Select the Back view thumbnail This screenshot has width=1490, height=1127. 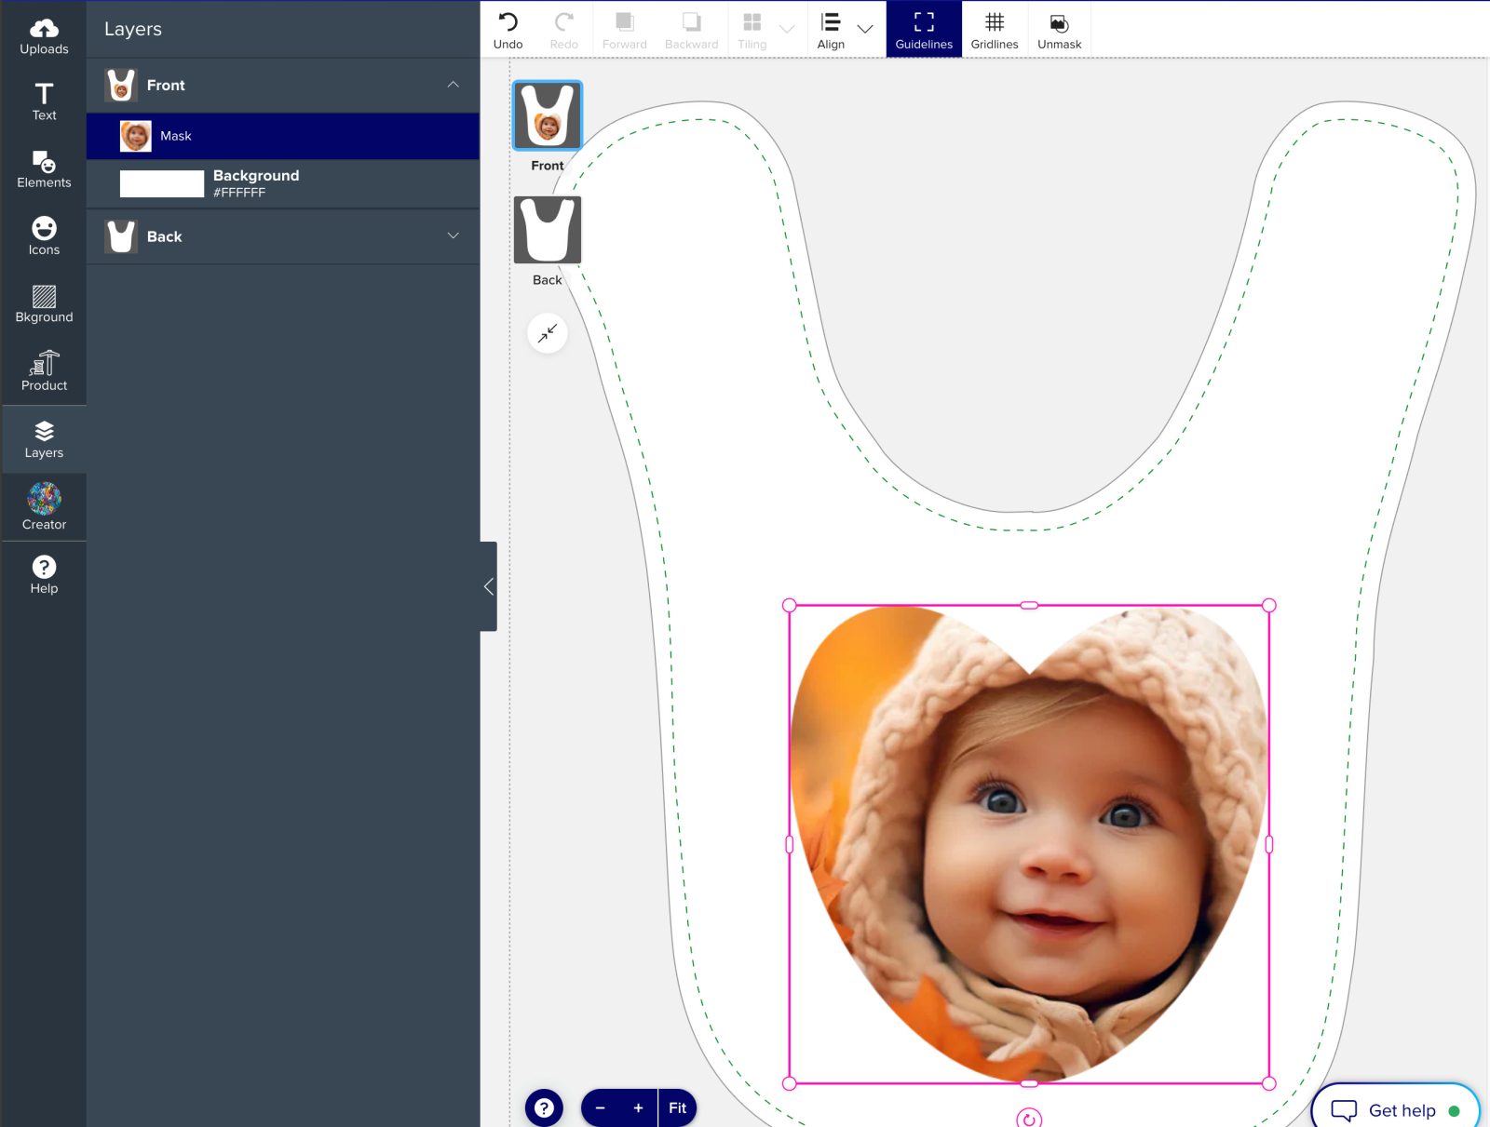(548, 231)
